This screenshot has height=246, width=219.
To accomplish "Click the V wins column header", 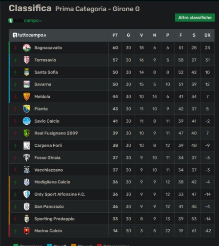I will click(141, 35).
